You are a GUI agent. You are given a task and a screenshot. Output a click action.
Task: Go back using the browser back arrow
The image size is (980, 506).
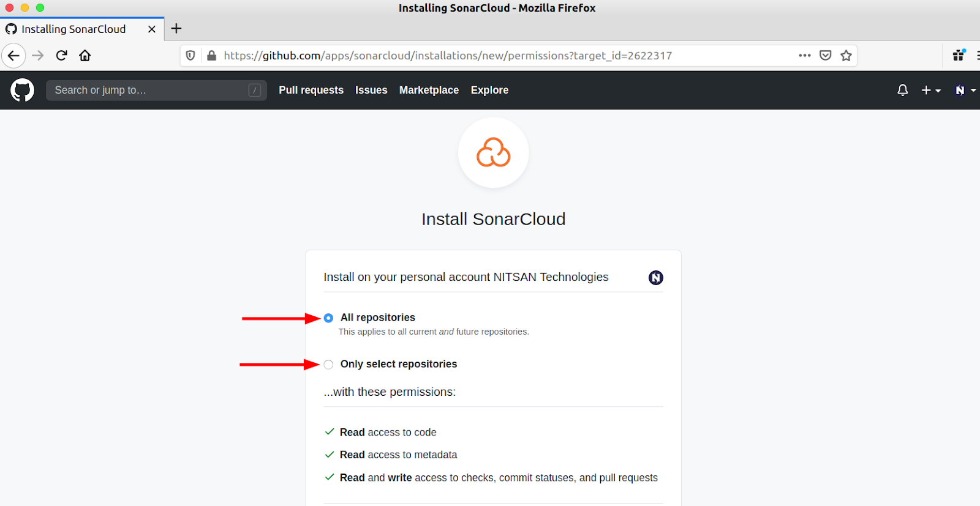[x=13, y=56]
